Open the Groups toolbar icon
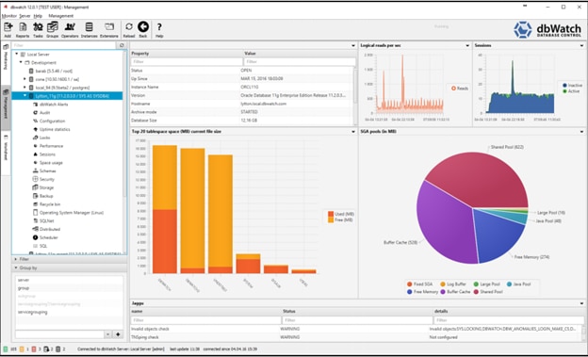Viewport: 588px width, 357px height. (52, 29)
